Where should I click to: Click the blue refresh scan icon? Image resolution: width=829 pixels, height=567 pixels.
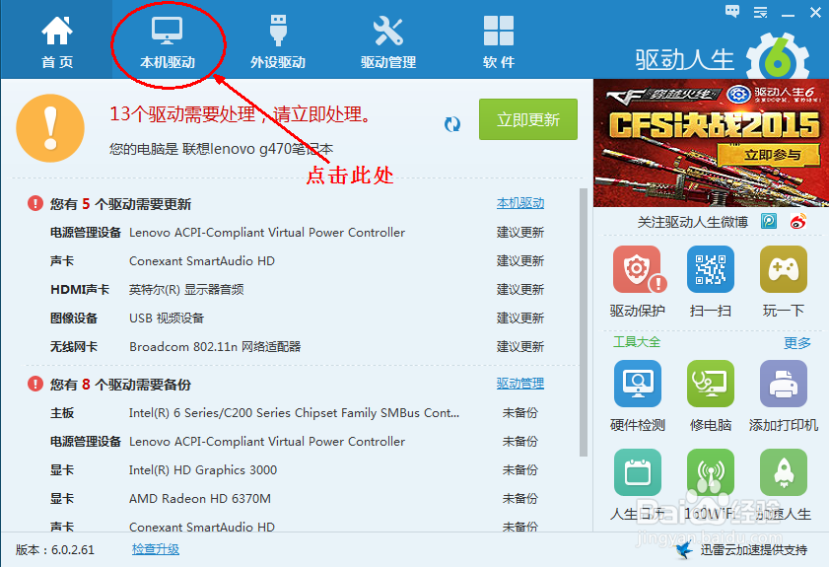coord(452,124)
